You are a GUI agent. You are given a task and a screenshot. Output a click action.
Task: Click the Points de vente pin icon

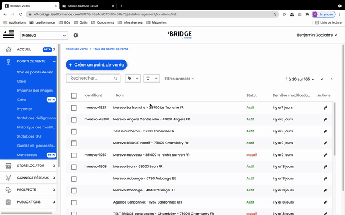tap(9, 62)
